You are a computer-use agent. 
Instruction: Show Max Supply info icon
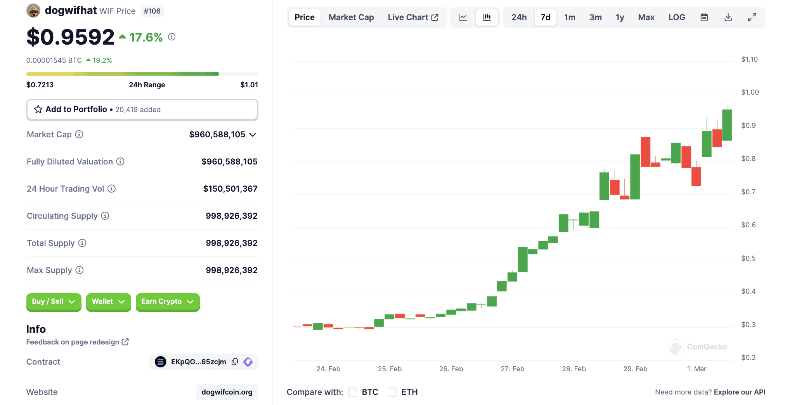pyautogui.click(x=80, y=270)
